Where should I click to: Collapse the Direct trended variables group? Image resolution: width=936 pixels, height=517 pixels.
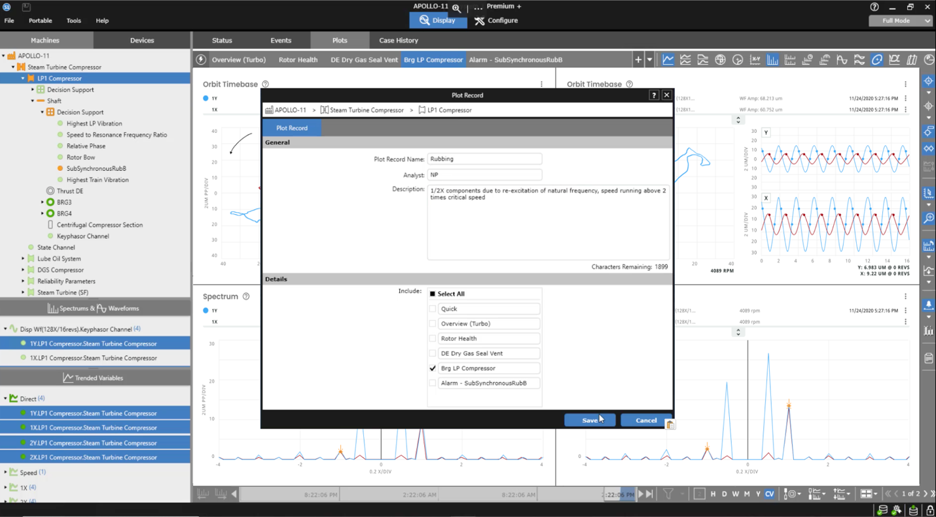click(6, 399)
